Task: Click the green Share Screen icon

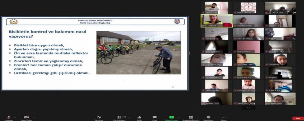Action: tap(172, 117)
